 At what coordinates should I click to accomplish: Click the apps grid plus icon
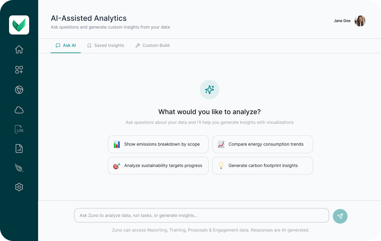point(19,70)
